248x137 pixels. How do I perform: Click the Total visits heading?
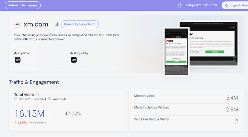pos(24,95)
